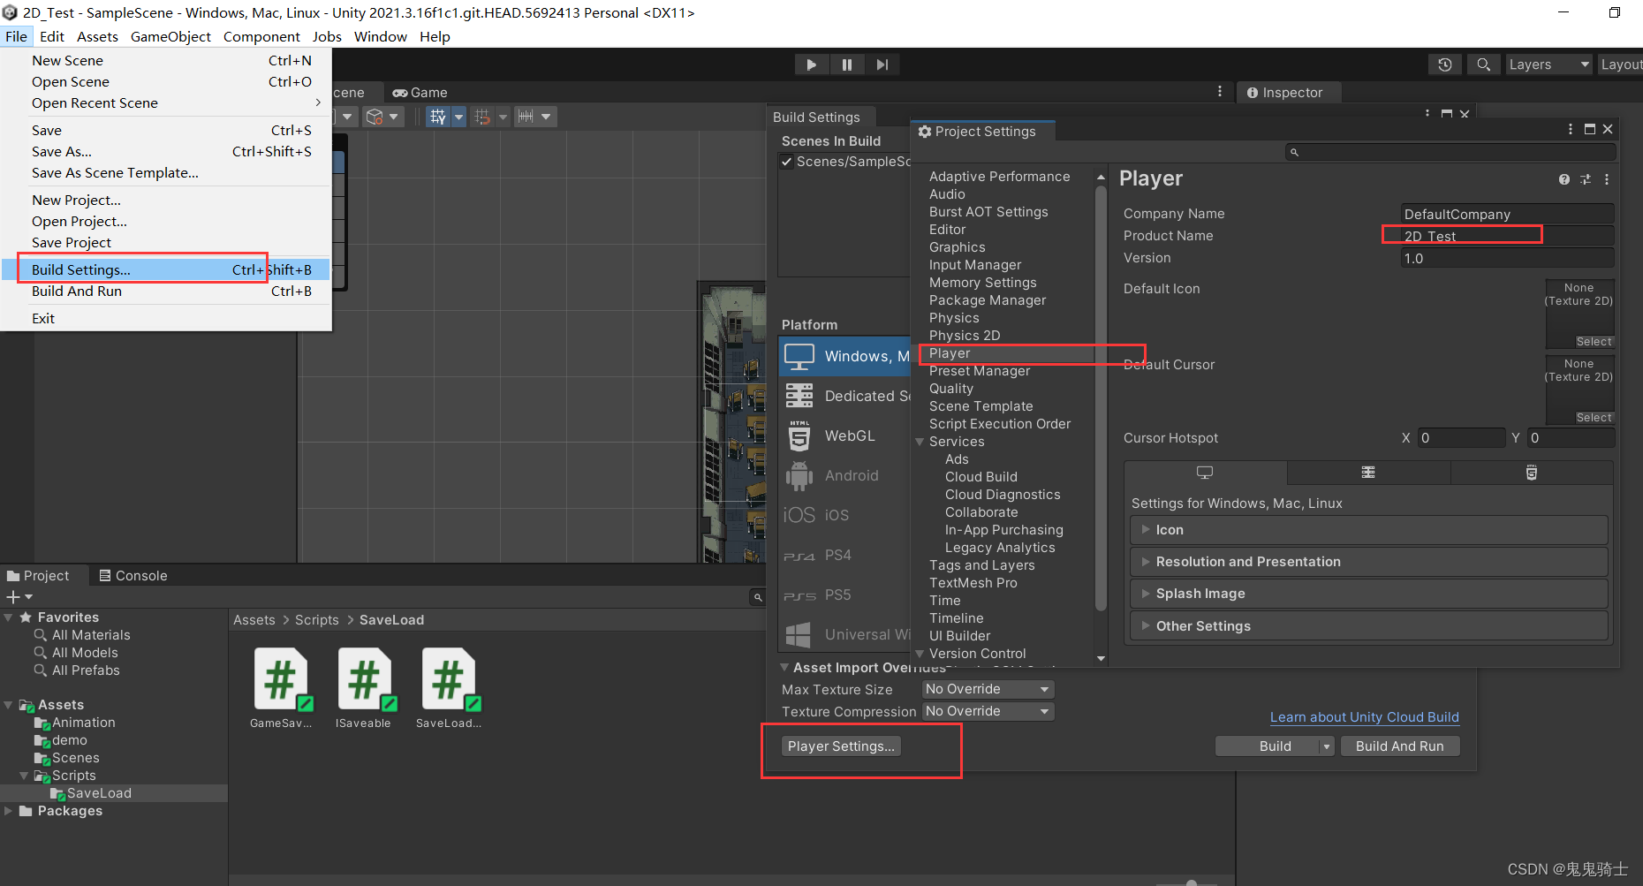Open the Layers dropdown
Screen dimensions: 1643x886
pos(1548,64)
